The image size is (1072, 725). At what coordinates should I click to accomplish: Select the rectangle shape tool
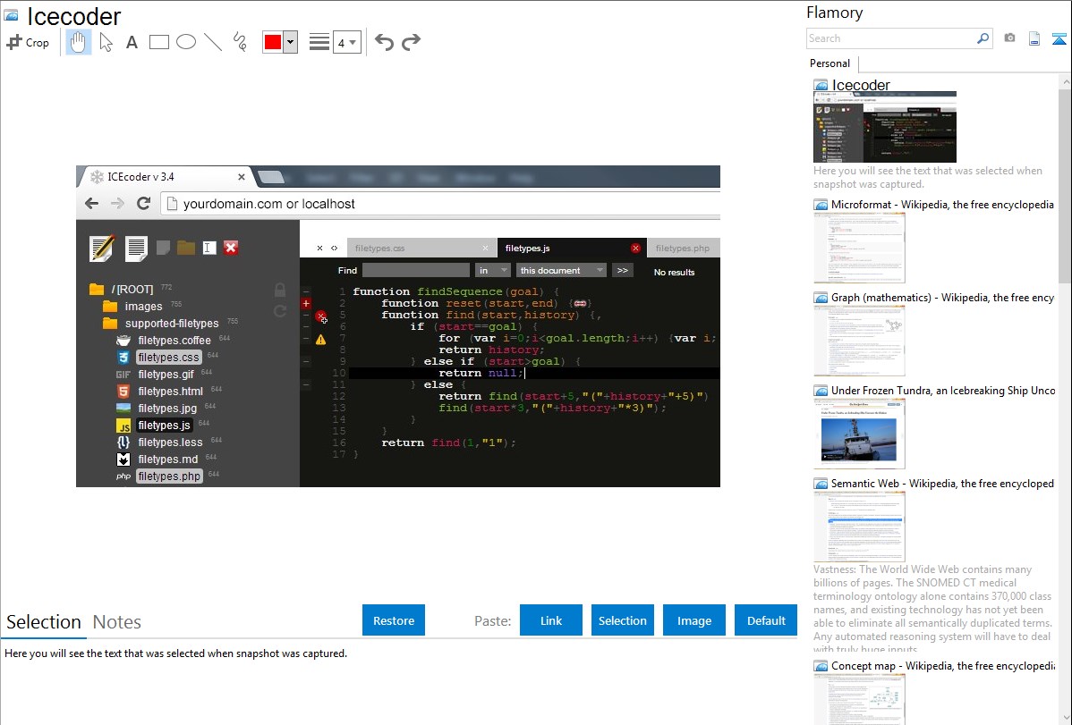tap(158, 42)
